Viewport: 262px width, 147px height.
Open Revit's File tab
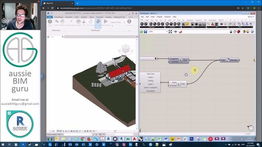[50, 17]
